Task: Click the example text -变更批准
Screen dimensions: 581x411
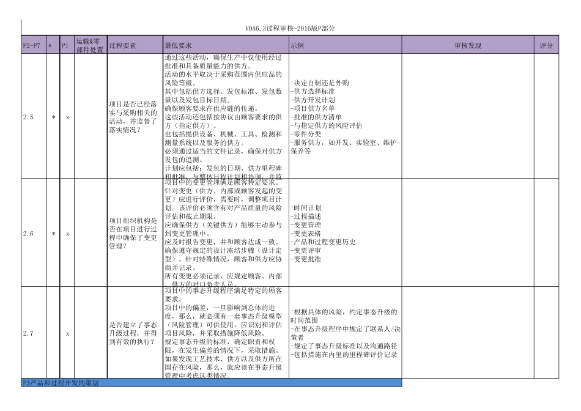Action: [x=306, y=258]
